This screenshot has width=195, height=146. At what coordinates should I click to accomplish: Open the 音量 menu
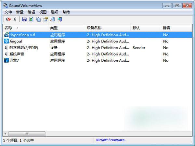click(x=20, y=12)
